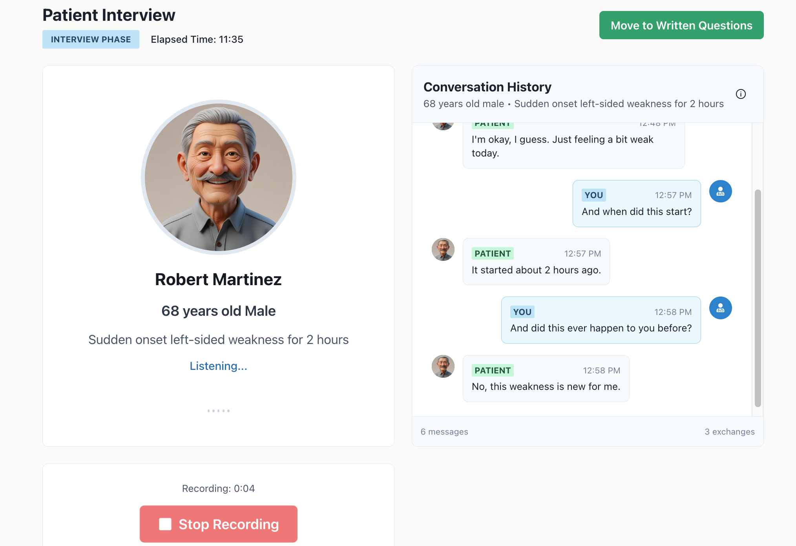Click the PATIENT tag on 12:58 PM message
Image resolution: width=796 pixels, height=546 pixels.
(x=493, y=370)
